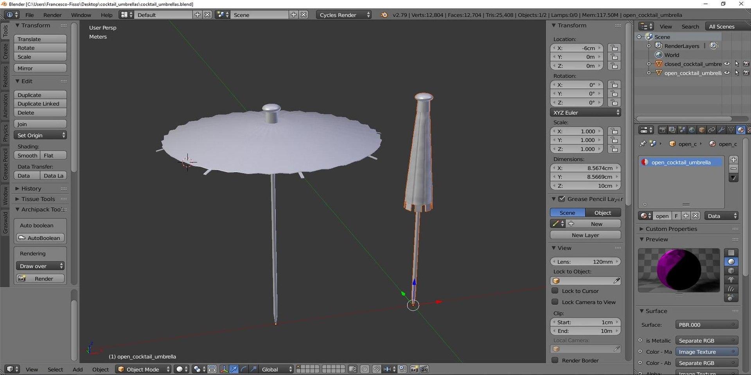Set shading to Smooth
751x375 pixels.
tap(27, 155)
